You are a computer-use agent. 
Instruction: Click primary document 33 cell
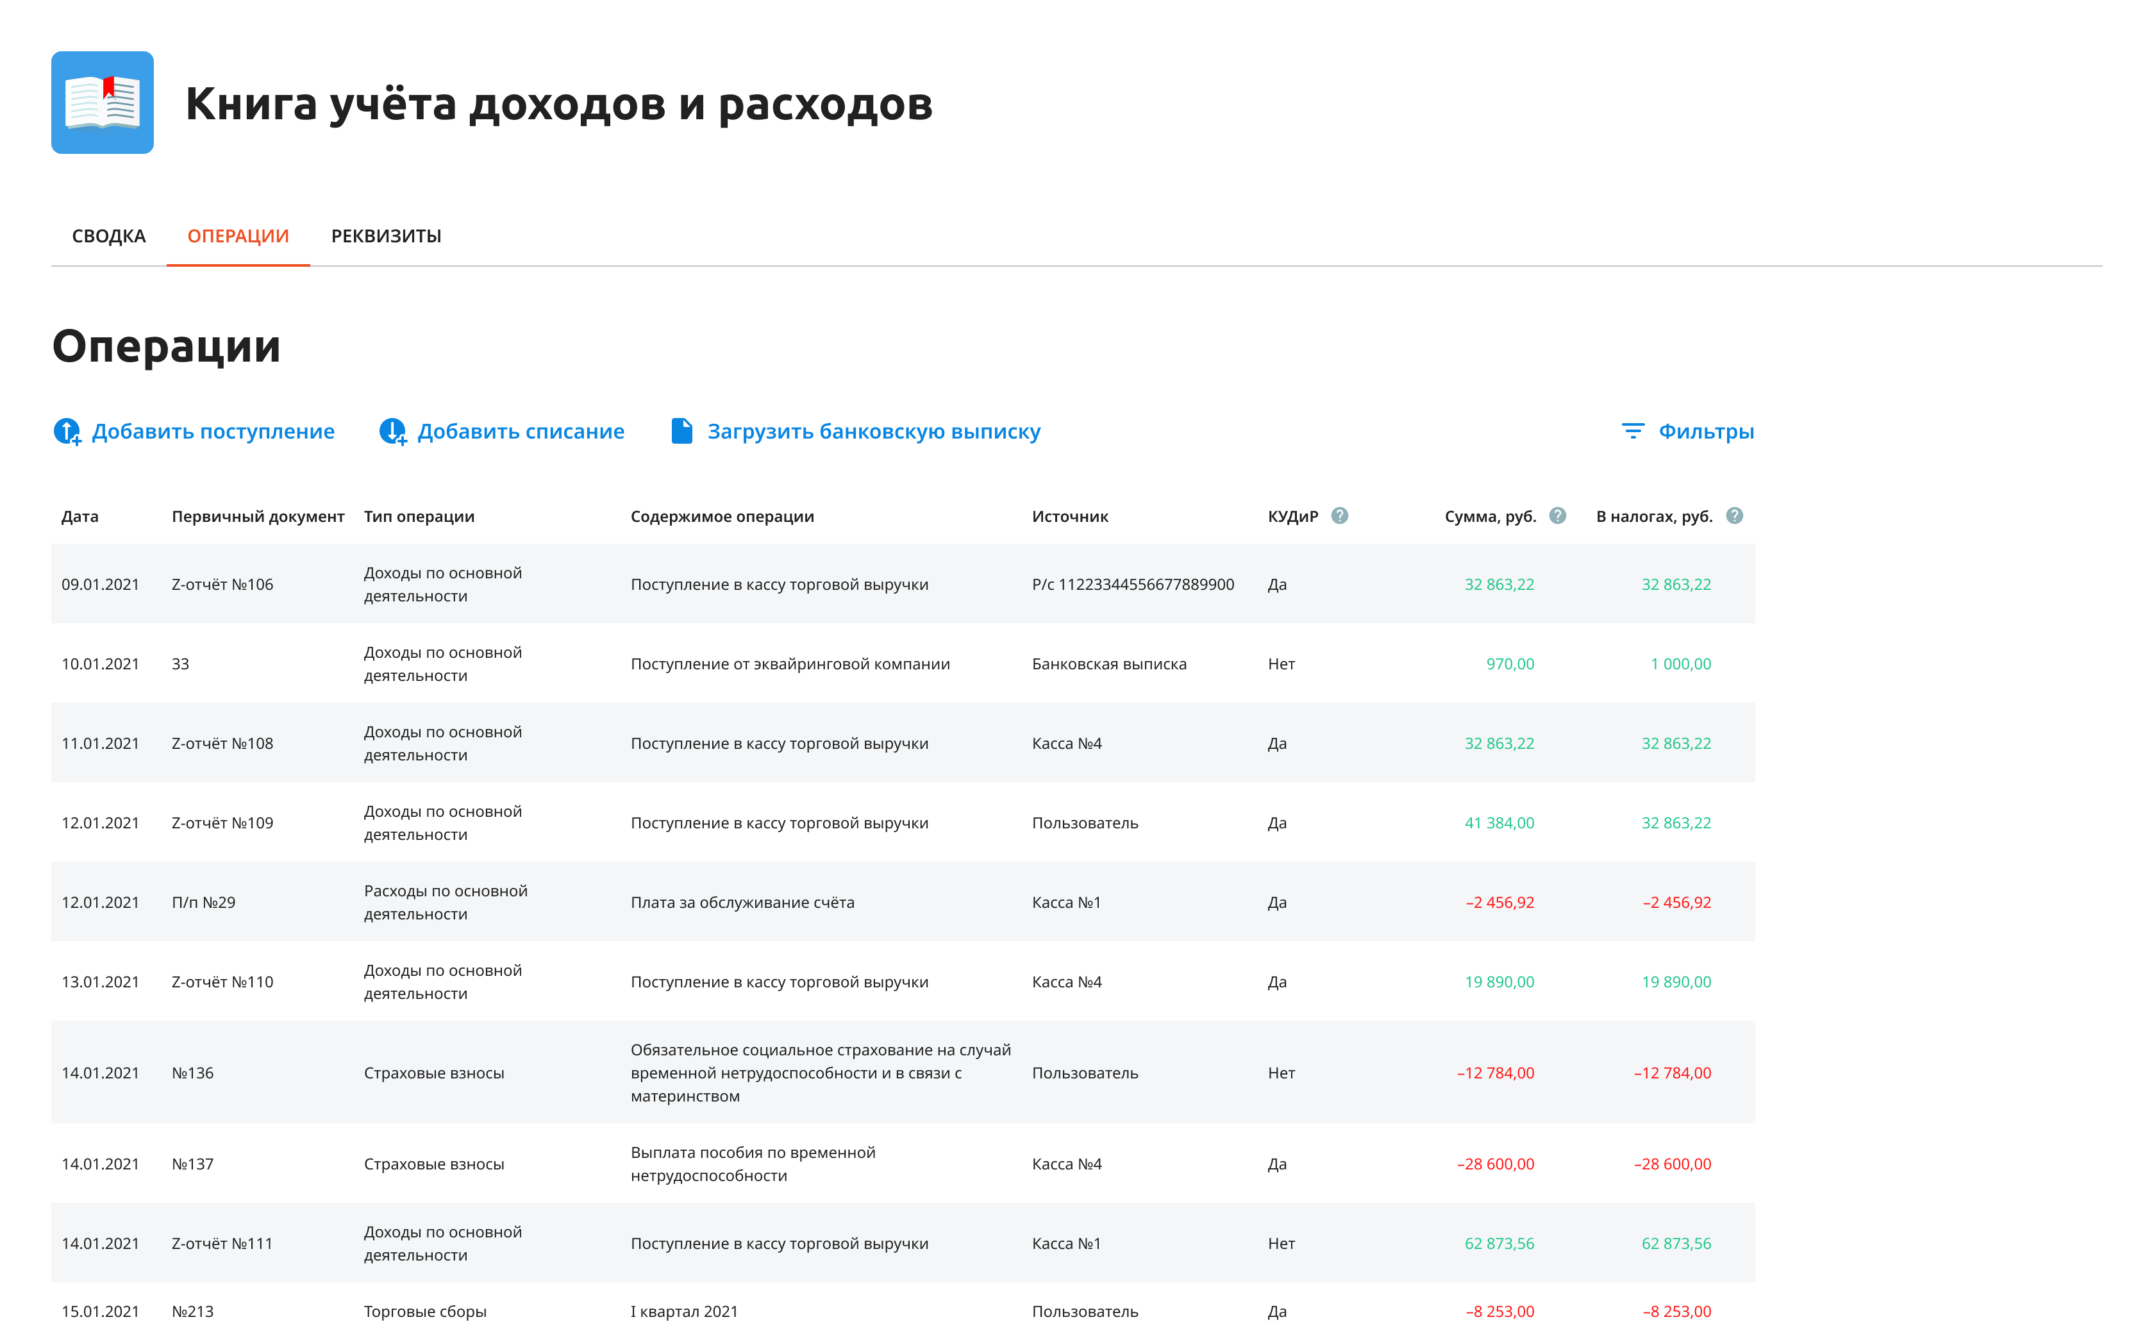click(x=180, y=664)
